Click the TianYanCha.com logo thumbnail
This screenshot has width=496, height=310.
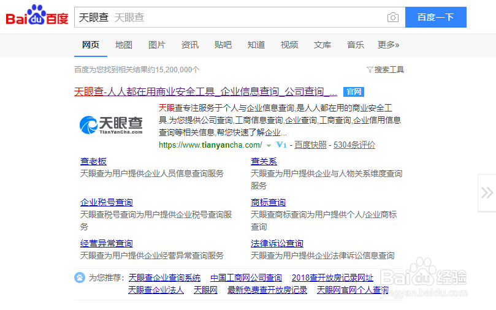[111, 125]
